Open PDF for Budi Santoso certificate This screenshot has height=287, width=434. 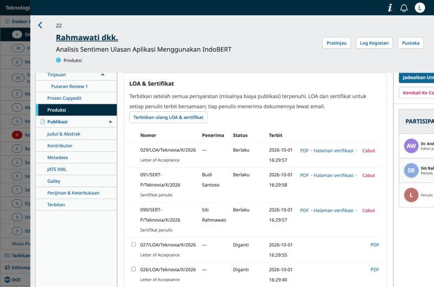[x=304, y=175]
